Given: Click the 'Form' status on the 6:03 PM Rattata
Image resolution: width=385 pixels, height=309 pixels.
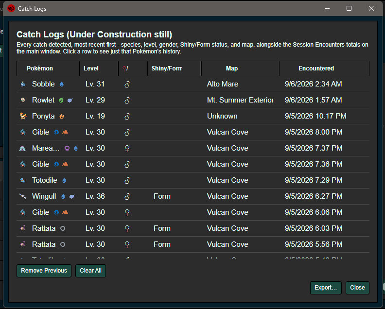Looking at the screenshot, I should click(x=162, y=228).
